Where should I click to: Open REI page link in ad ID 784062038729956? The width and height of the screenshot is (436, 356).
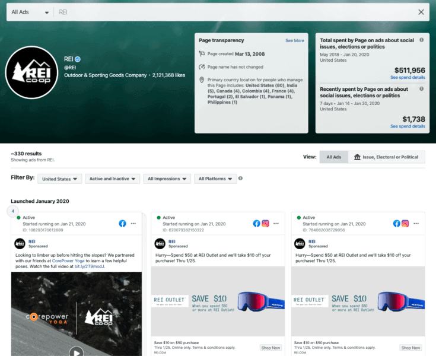[312, 241]
